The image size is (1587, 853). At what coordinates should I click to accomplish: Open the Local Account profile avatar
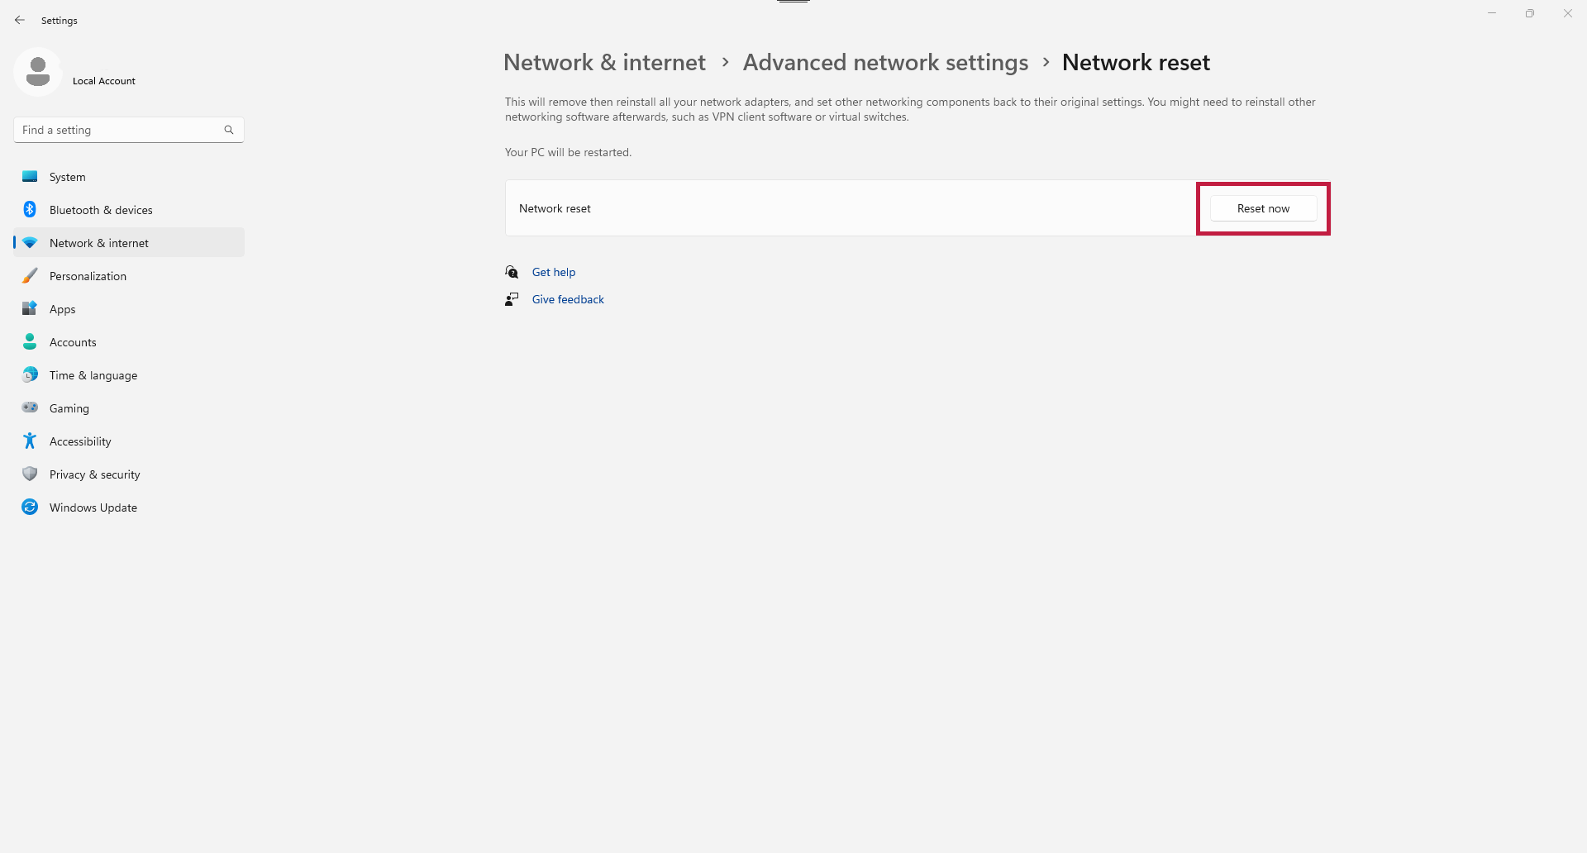coord(38,72)
